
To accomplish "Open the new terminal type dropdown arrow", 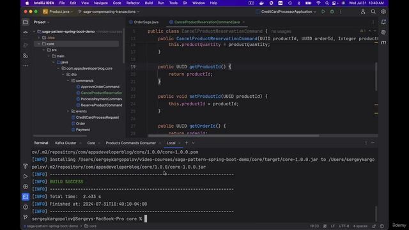I will pyautogui.click(x=193, y=143).
